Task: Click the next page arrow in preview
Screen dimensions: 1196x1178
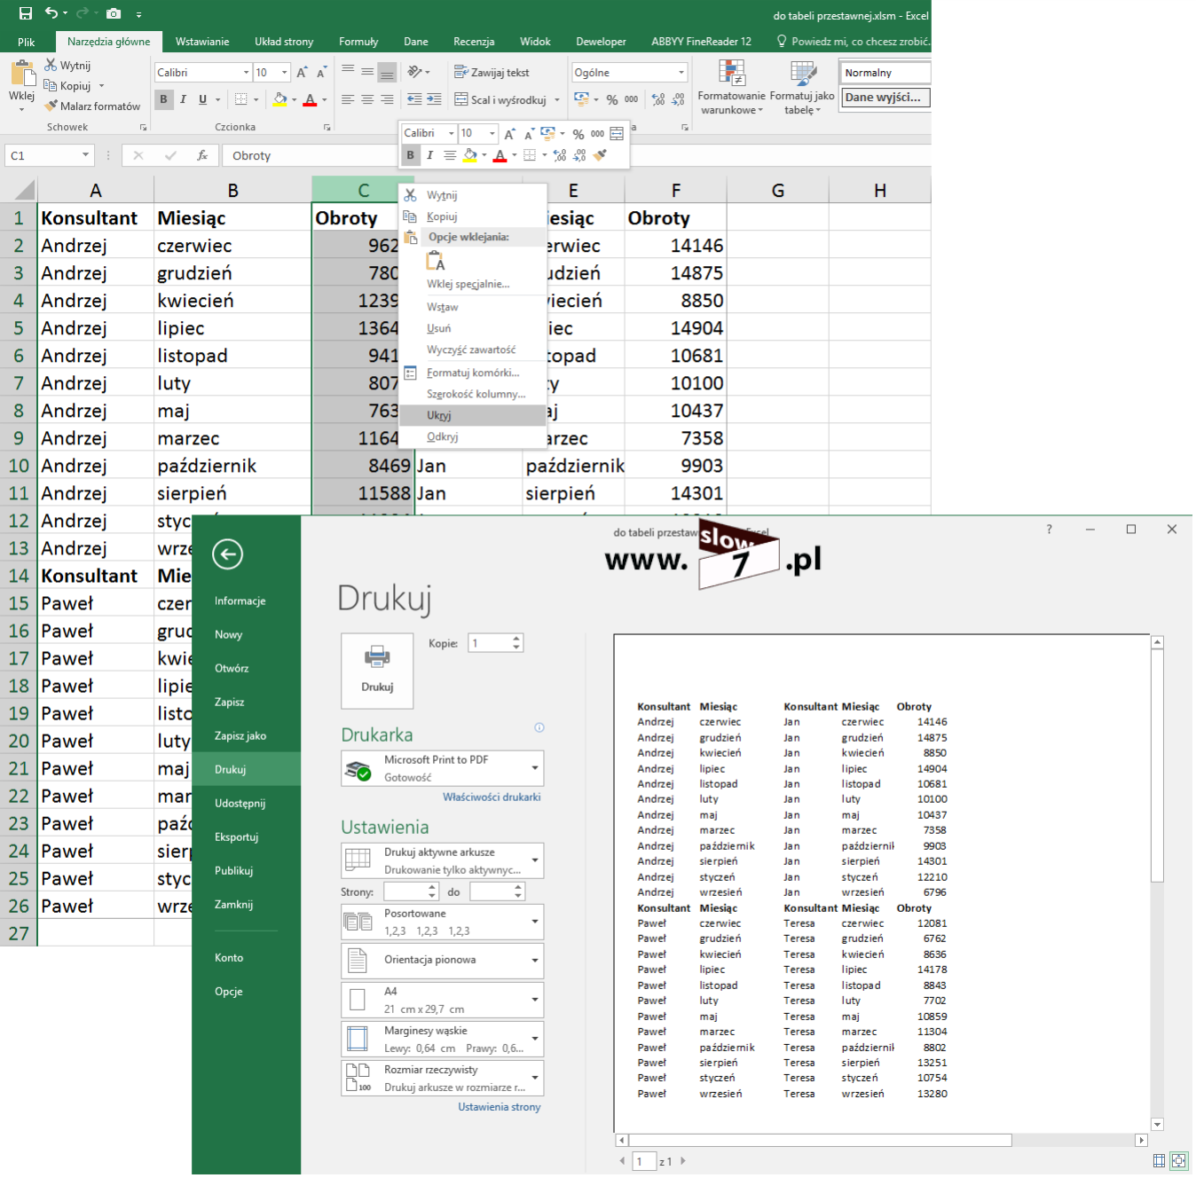Action: (x=683, y=1161)
